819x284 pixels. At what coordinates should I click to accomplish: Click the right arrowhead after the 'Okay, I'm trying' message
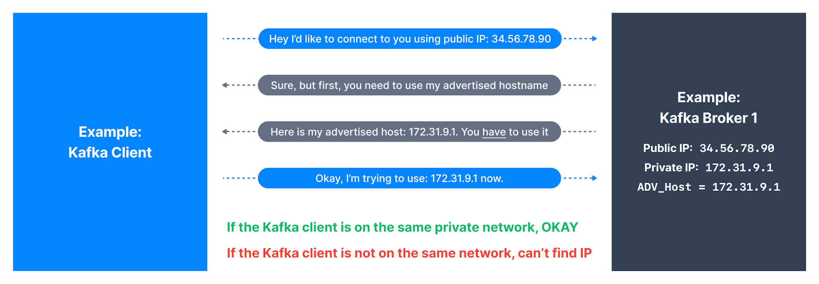click(x=594, y=178)
